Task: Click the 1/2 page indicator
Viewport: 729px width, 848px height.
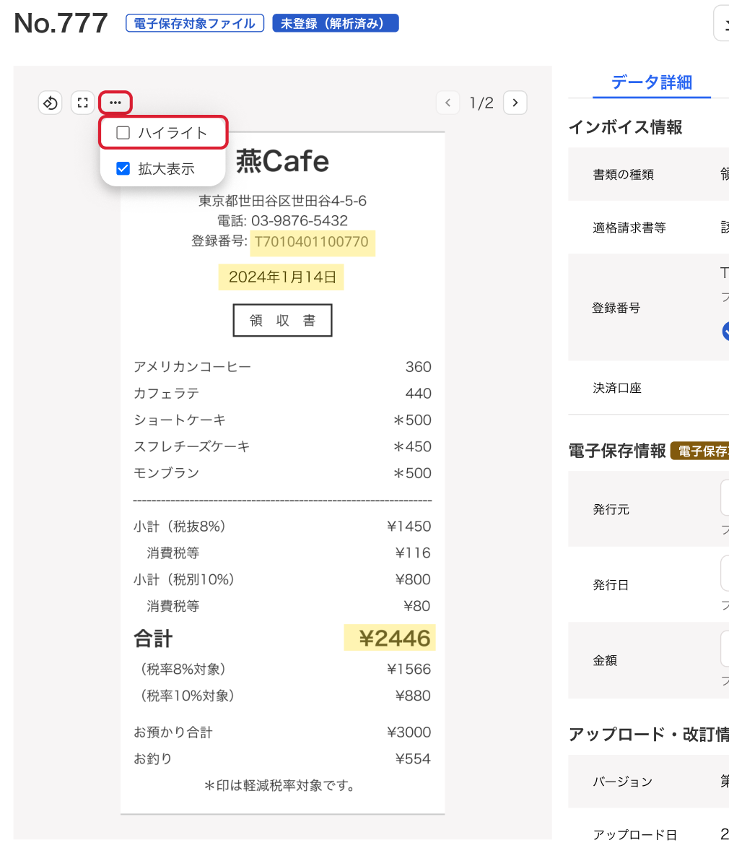Action: click(x=481, y=103)
